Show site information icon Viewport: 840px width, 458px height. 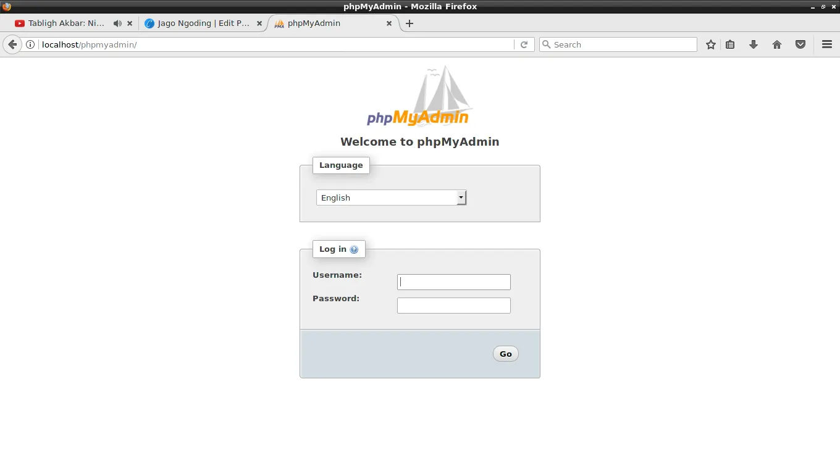(x=30, y=44)
